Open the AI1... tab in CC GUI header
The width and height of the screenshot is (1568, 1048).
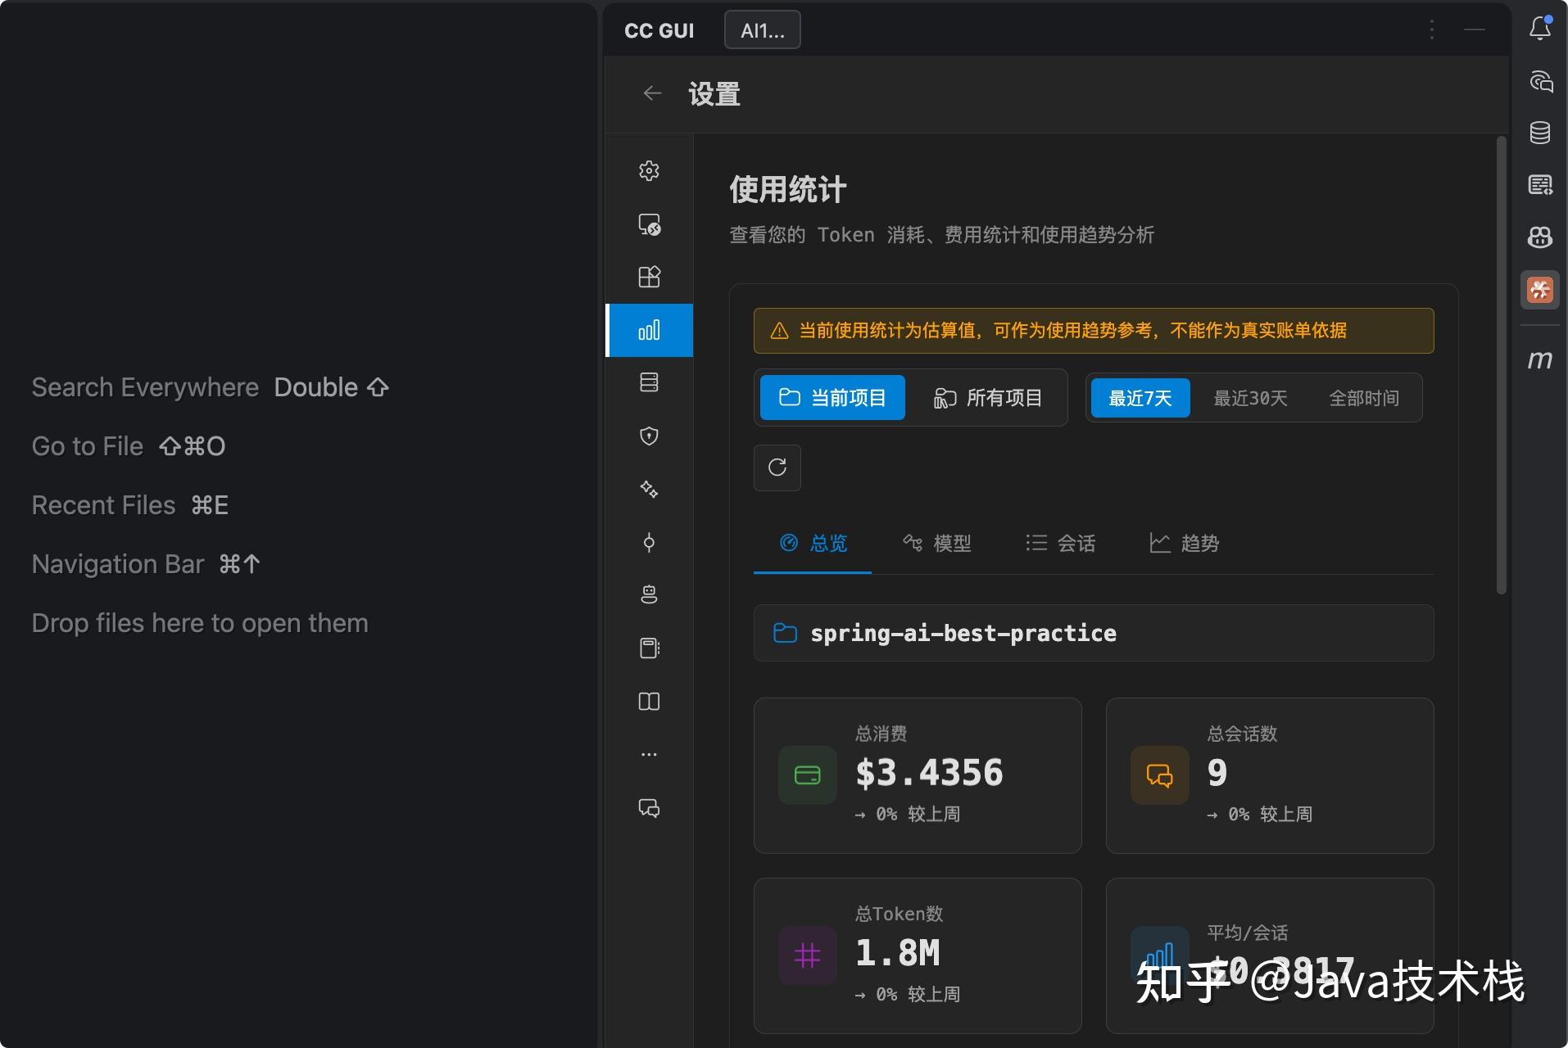[x=763, y=30]
